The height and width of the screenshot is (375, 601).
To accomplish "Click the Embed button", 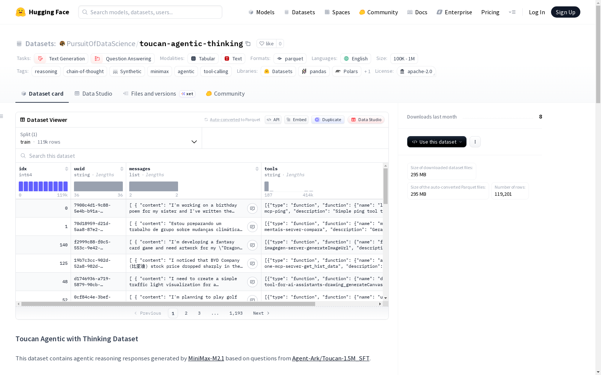I will tap(296, 120).
